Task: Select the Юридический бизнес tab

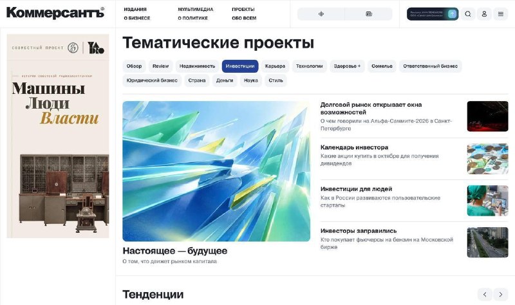Action: click(152, 80)
